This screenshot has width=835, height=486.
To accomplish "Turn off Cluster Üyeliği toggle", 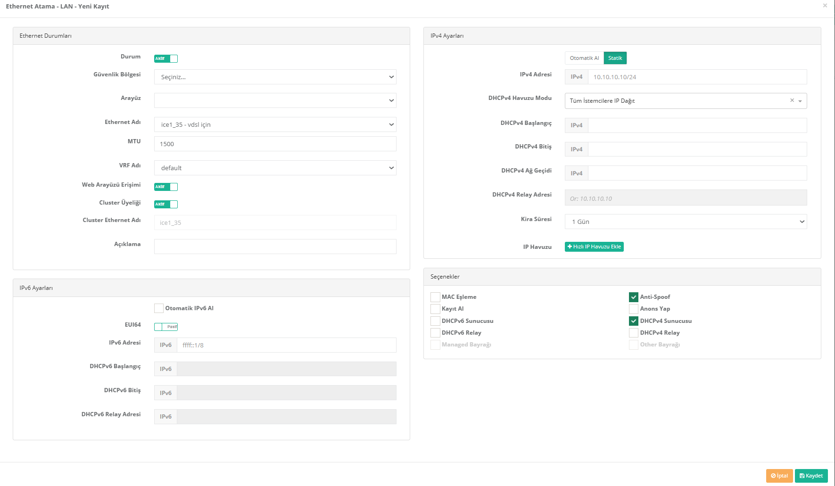I will [166, 204].
